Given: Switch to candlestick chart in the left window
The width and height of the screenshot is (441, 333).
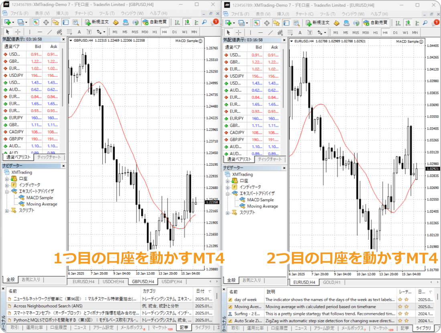Looking at the screenshot, I should coord(186,22).
